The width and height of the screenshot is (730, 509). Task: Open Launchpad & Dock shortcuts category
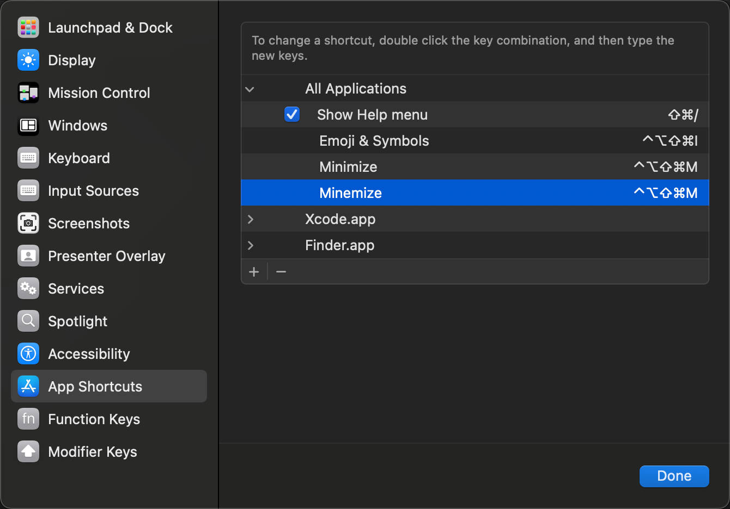click(110, 28)
